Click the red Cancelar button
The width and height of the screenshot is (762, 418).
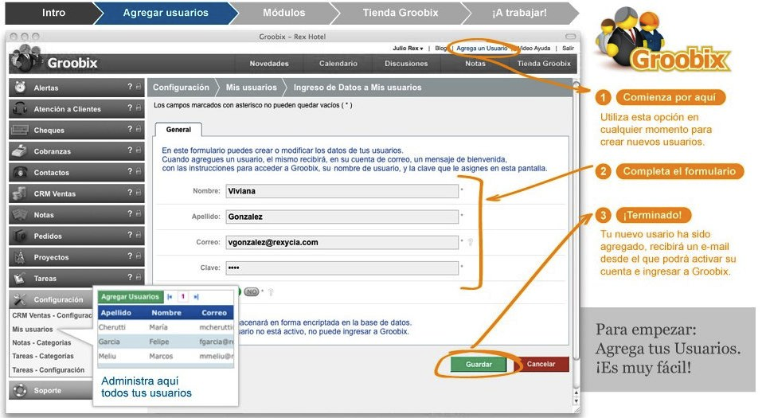541,364
